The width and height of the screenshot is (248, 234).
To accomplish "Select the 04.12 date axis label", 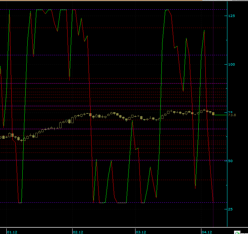I will pyautogui.click(x=207, y=232).
